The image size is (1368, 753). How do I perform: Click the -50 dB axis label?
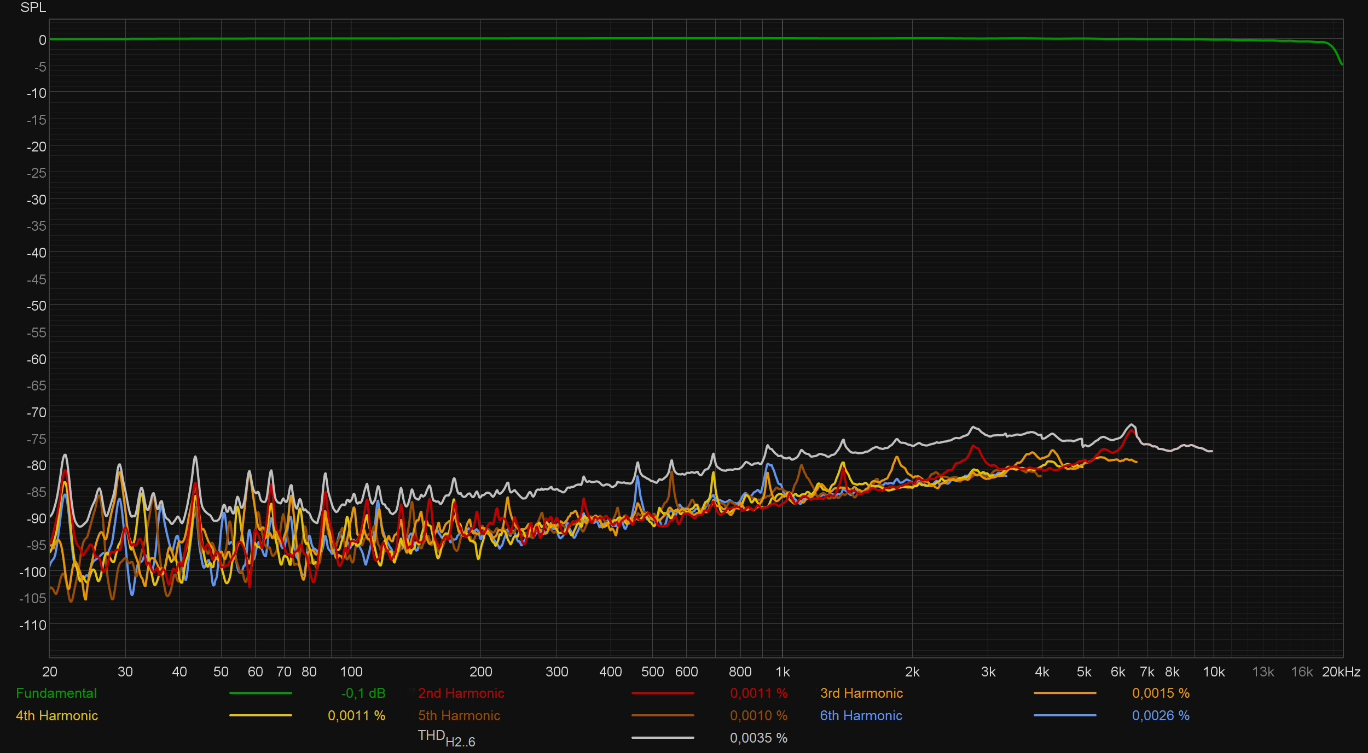tap(37, 306)
